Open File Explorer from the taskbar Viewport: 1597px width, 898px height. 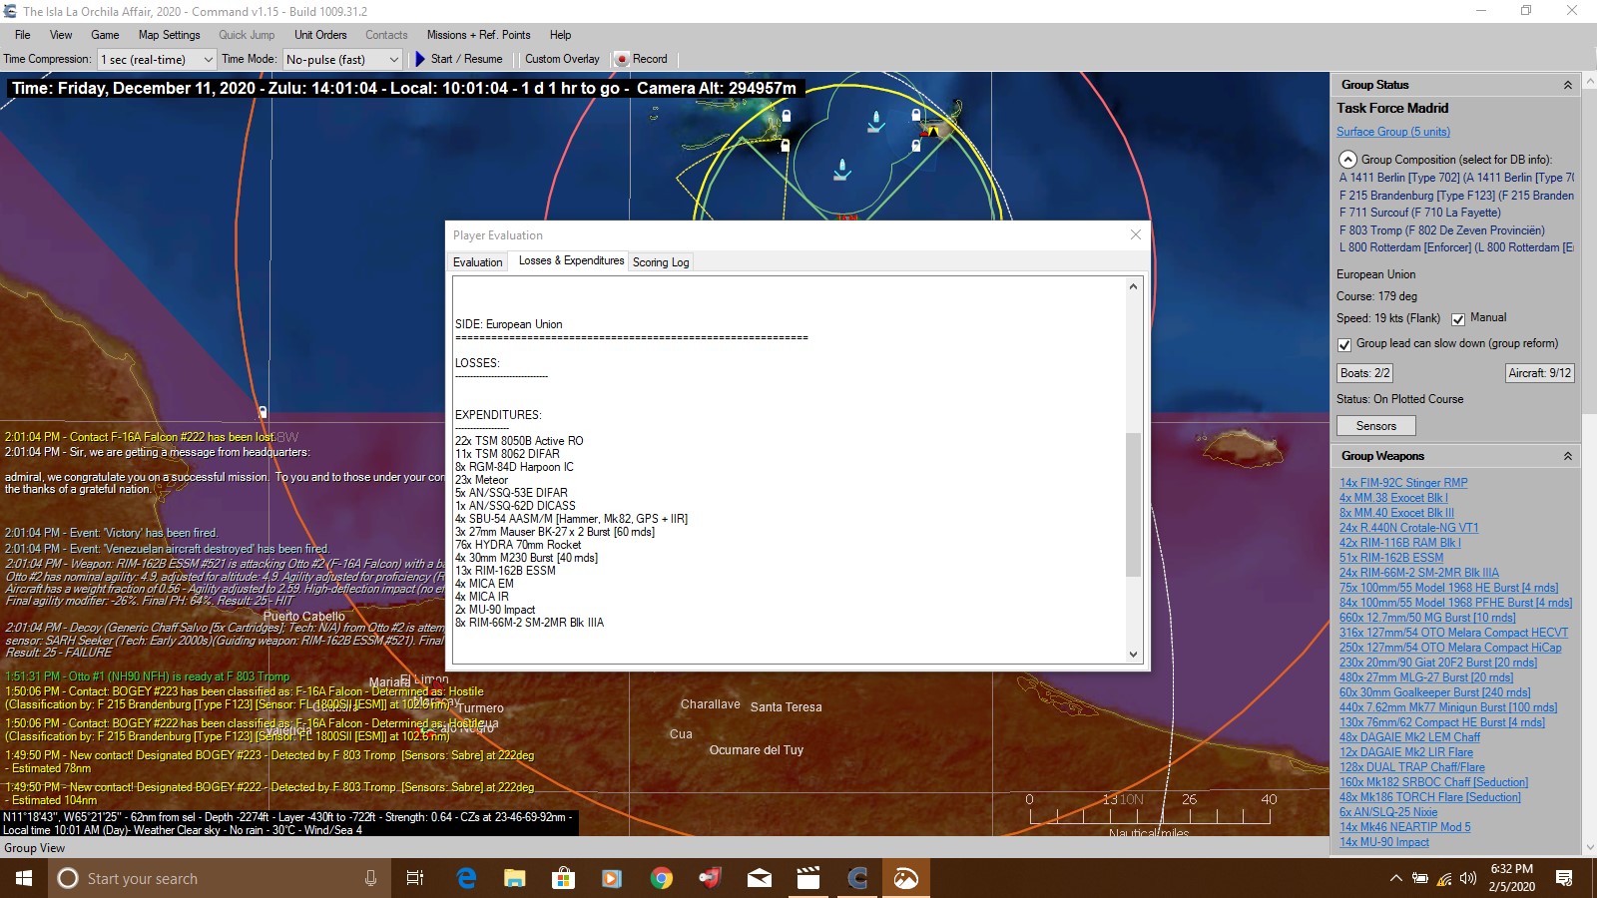[x=515, y=878]
